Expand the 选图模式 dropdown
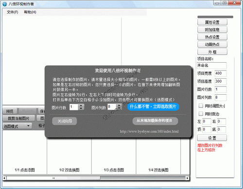 pyautogui.click(x=17, y=126)
